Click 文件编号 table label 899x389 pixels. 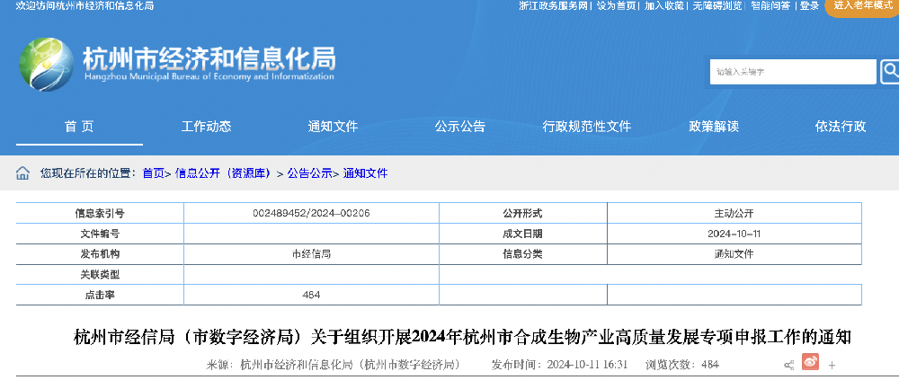(x=100, y=234)
